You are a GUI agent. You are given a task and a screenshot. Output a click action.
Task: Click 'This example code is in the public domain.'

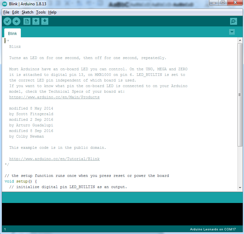coord(58,148)
